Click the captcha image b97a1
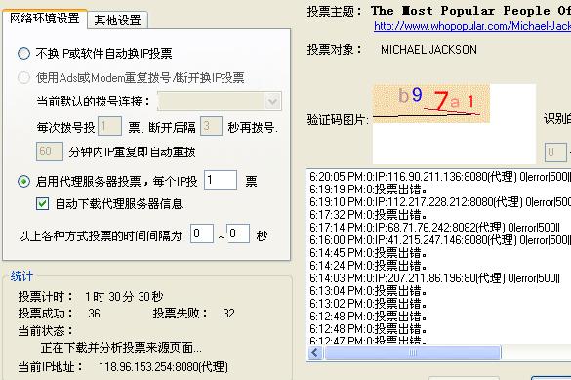Screen dimensions: 571x380 coord(430,104)
